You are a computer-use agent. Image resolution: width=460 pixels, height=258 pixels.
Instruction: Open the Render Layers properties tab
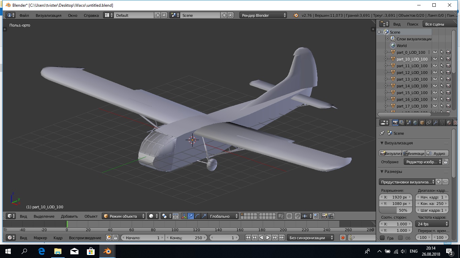402,123
